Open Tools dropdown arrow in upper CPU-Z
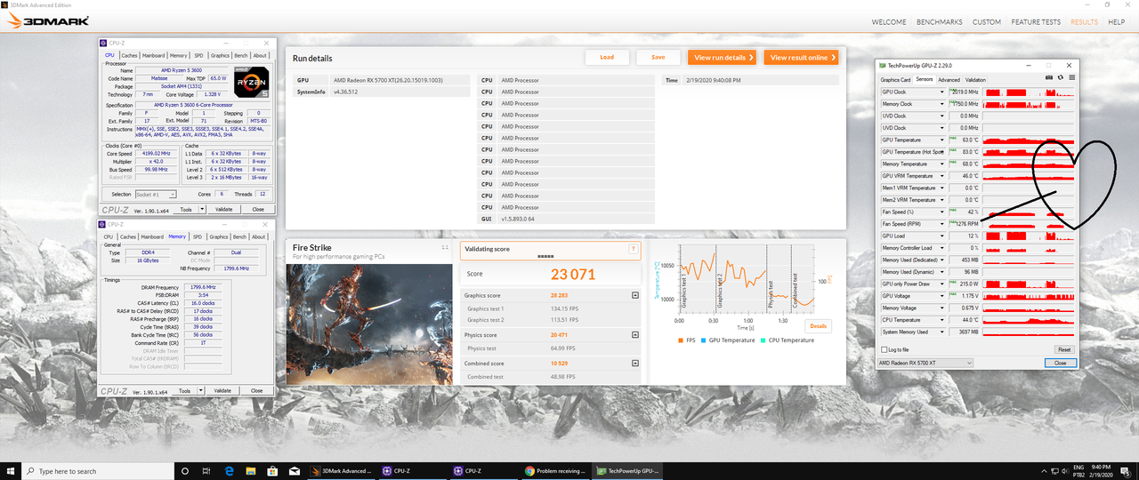The width and height of the screenshot is (1139, 480). coord(202,210)
